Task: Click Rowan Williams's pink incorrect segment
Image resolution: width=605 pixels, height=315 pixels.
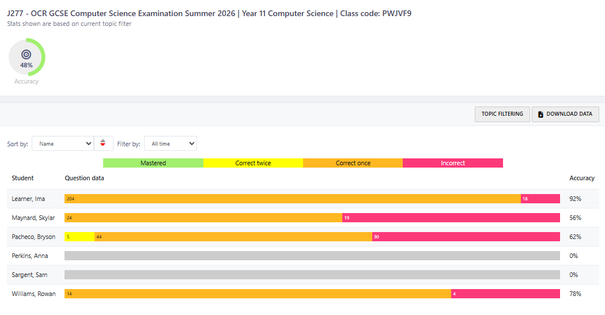Action: point(505,294)
